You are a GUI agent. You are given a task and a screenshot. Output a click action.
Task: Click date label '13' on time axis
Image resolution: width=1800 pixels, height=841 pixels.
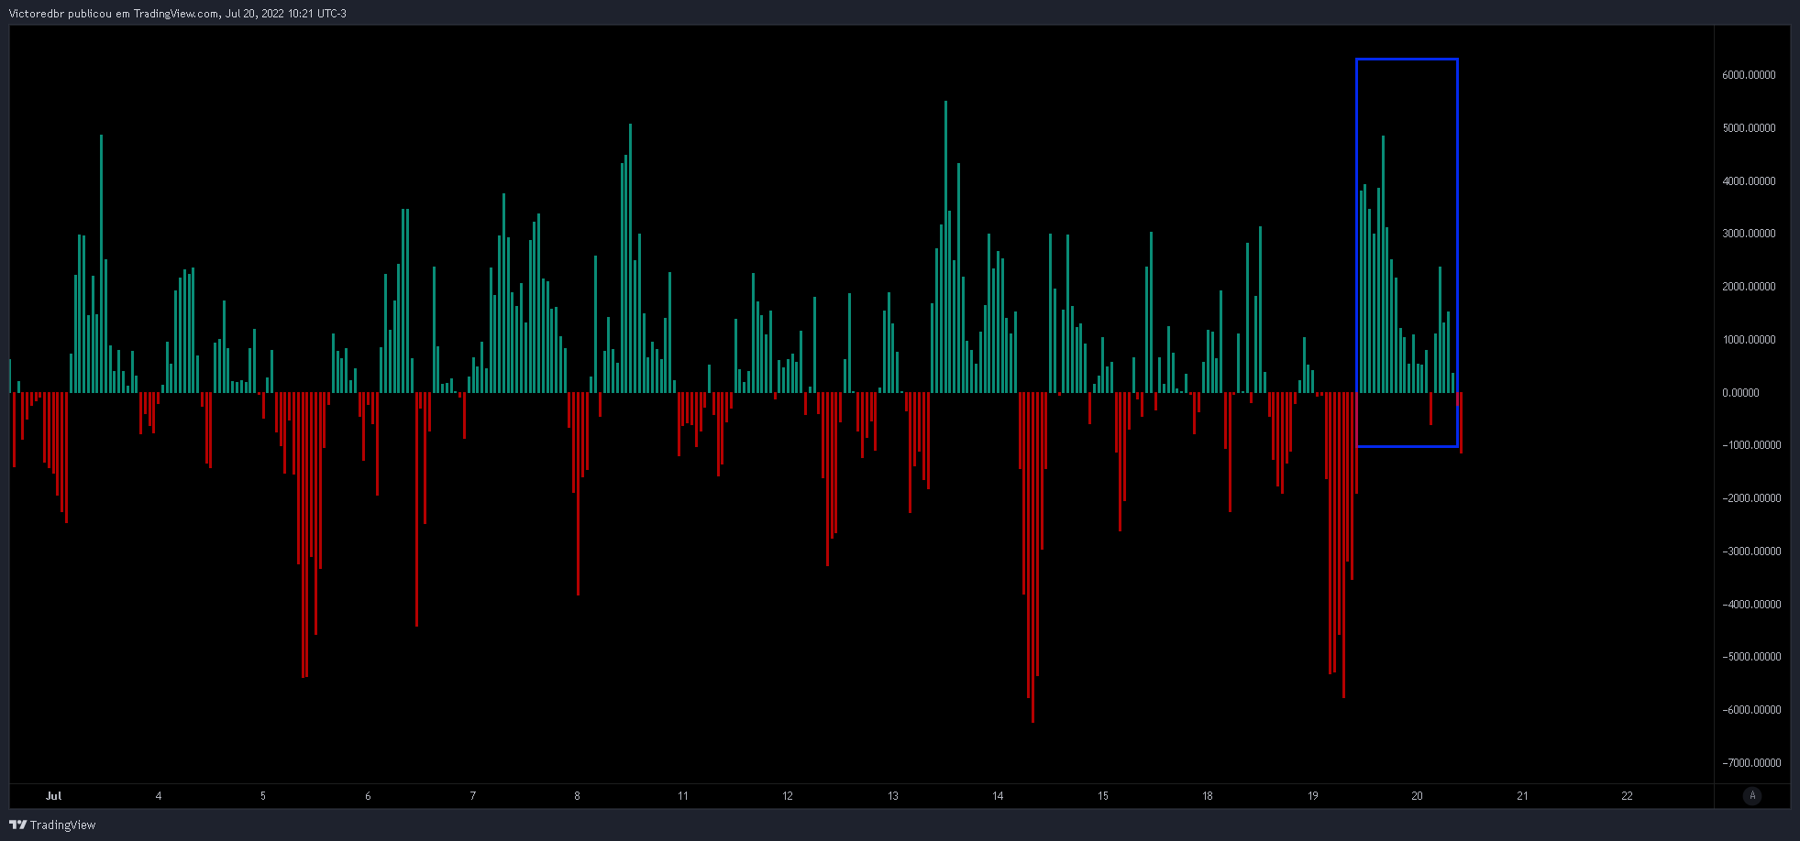pyautogui.click(x=892, y=796)
